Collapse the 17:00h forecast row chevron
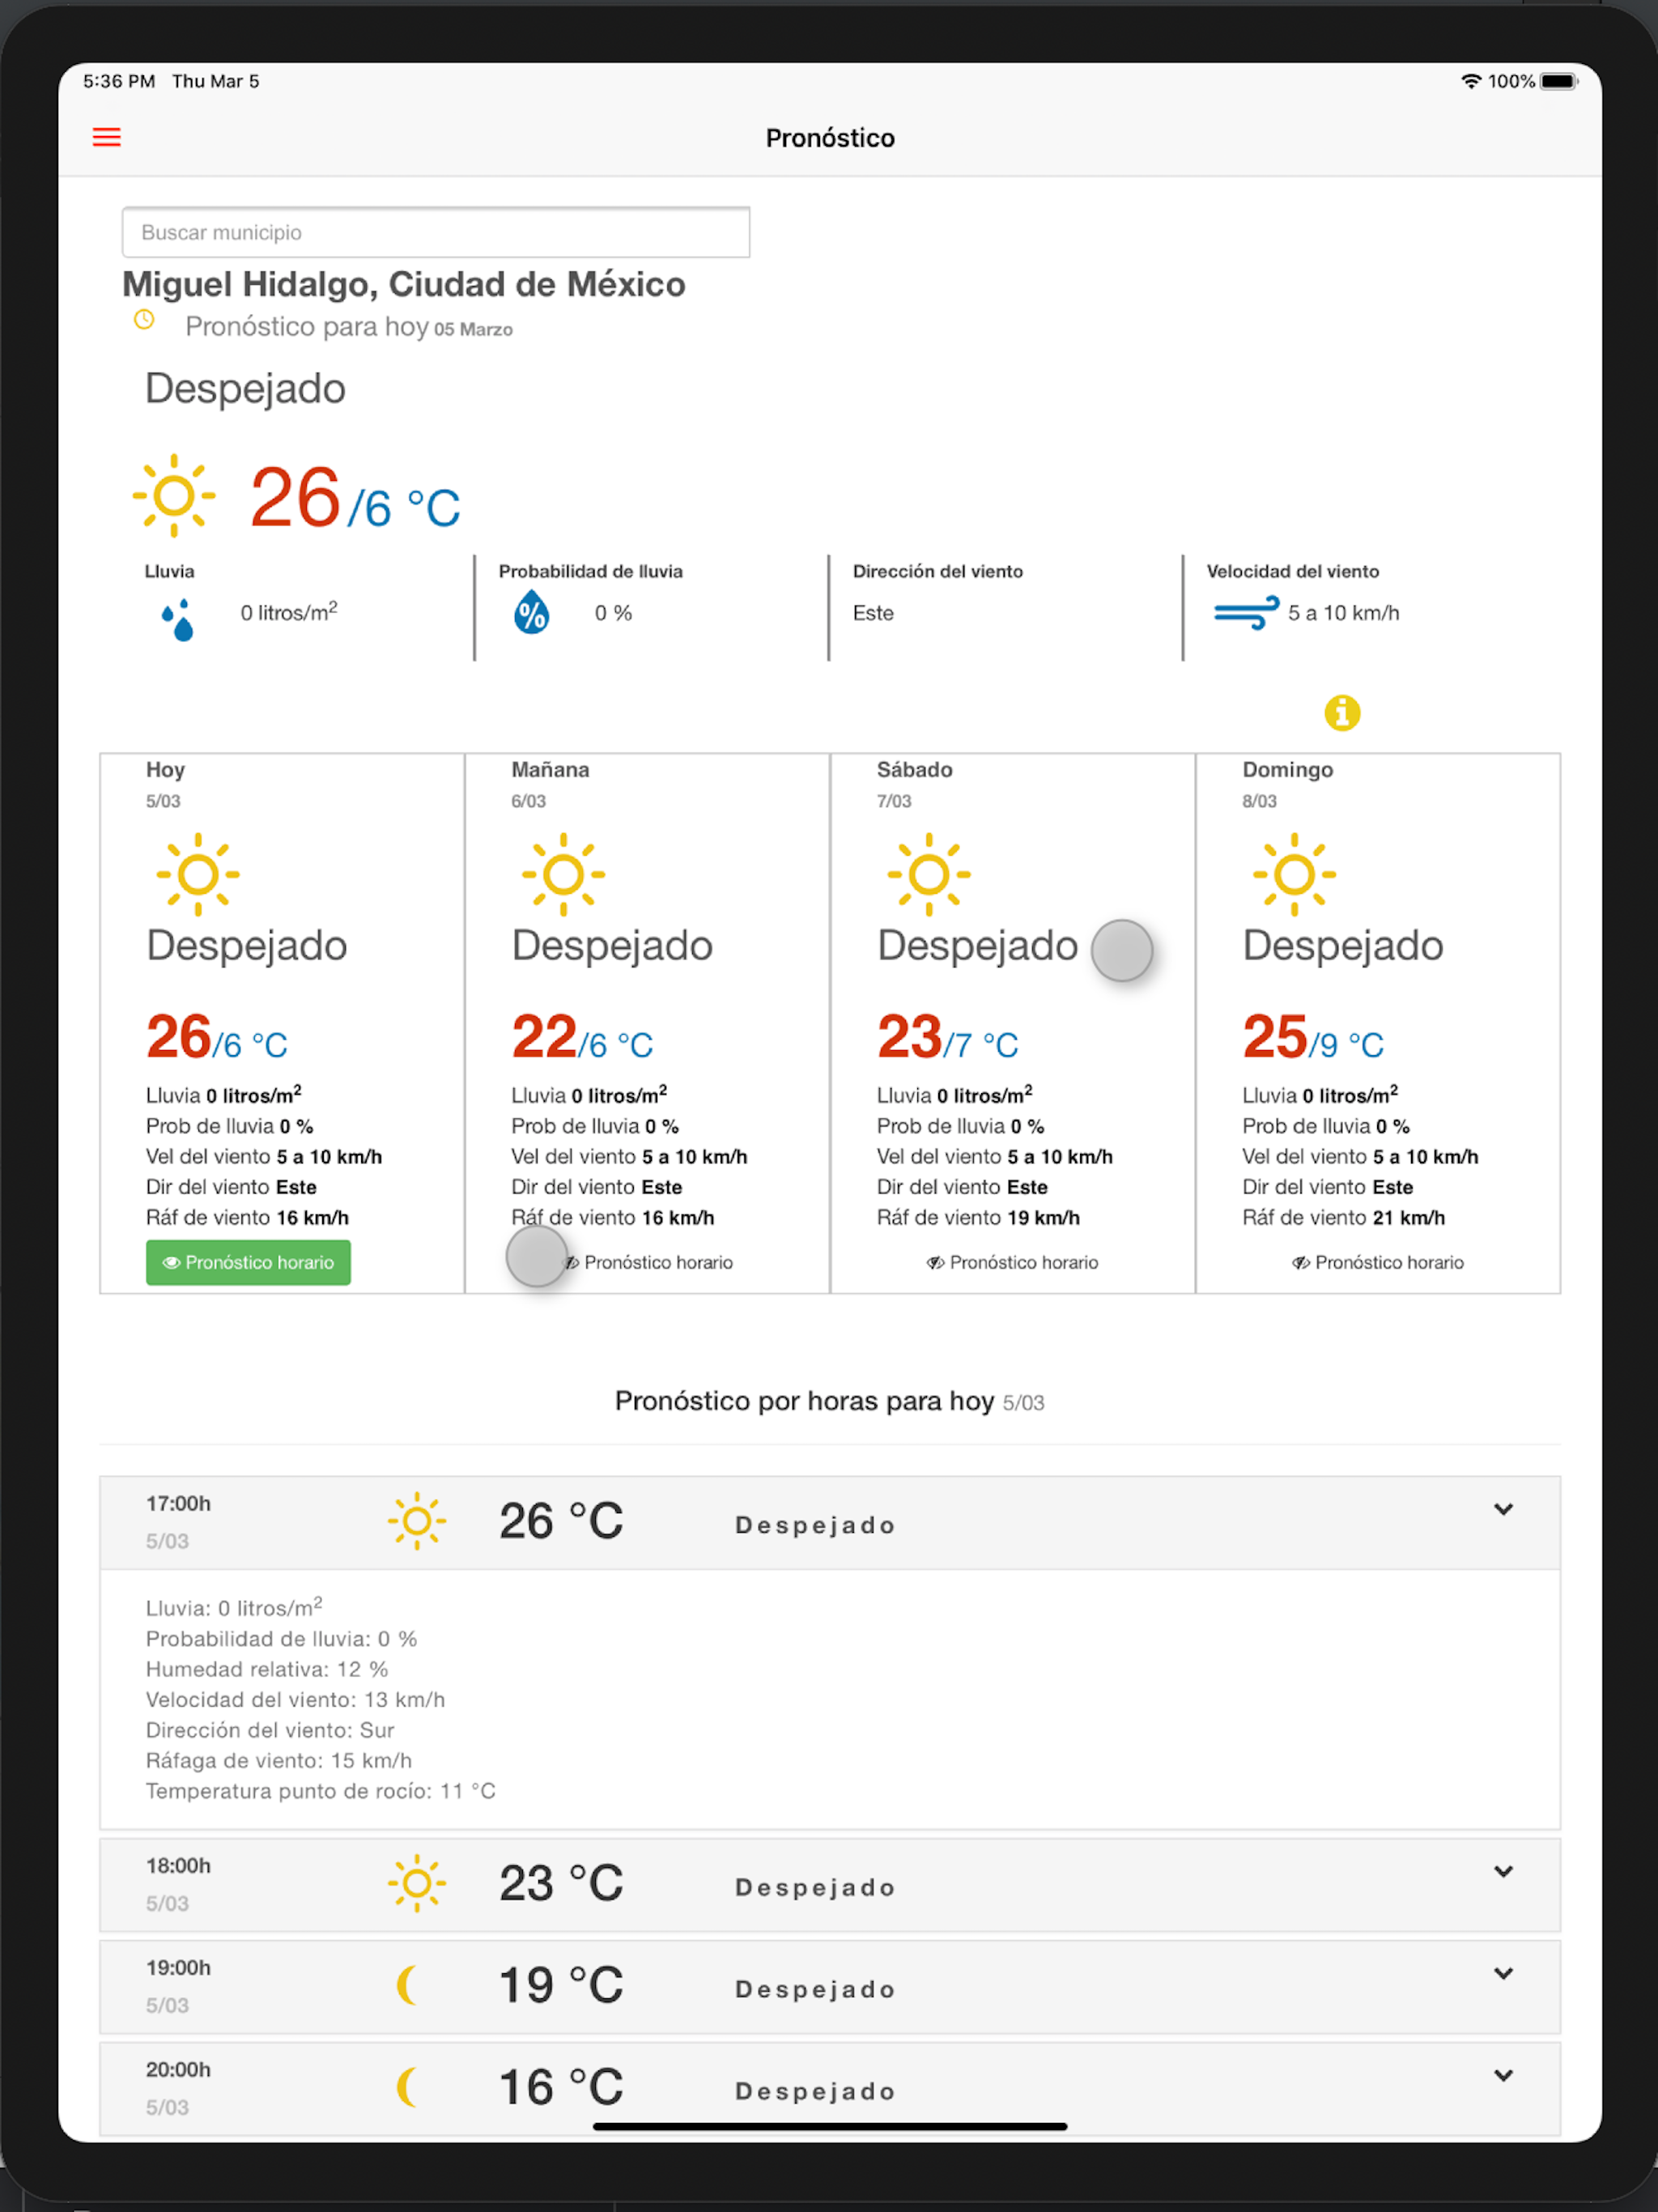Viewport: 1658px width, 2212px height. (x=1503, y=1509)
